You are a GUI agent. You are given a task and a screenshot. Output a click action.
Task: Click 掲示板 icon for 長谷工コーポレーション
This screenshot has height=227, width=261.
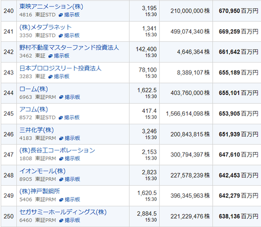tap(61, 159)
